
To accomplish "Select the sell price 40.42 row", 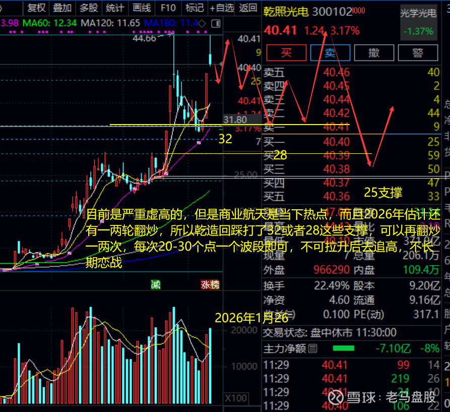I will coord(351,113).
